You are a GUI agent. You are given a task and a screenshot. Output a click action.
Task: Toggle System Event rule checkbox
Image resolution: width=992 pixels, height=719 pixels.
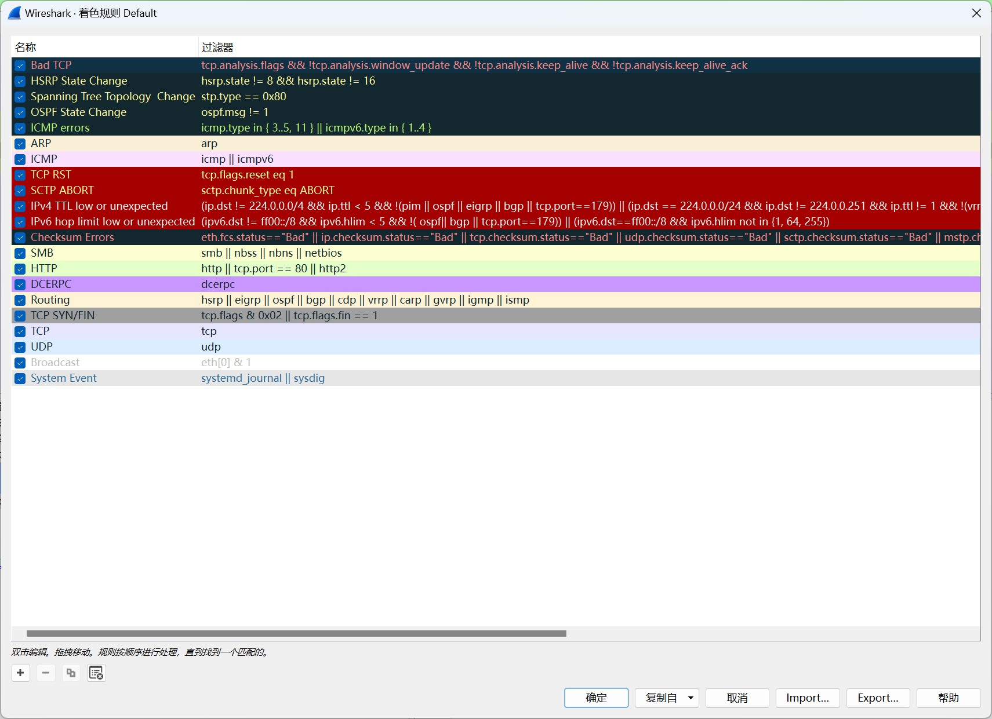(20, 378)
